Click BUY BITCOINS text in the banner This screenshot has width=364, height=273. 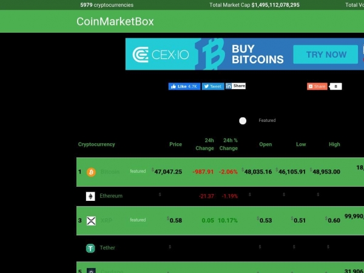[x=257, y=55]
